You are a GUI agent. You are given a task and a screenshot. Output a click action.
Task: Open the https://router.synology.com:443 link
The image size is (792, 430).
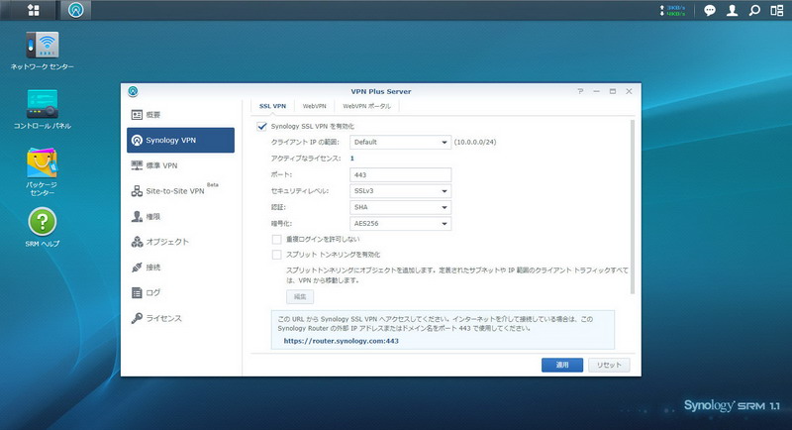(x=341, y=341)
